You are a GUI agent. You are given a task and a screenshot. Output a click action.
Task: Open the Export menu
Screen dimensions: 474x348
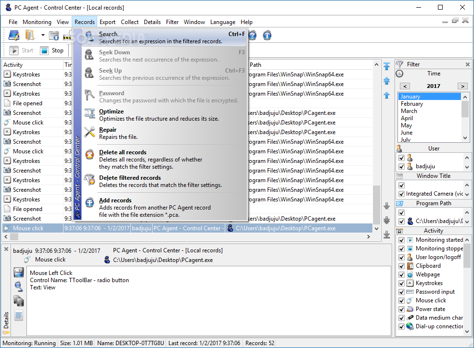107,22
